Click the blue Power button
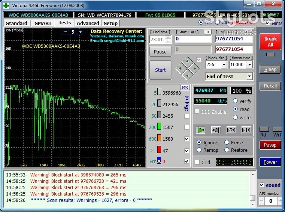The image size is (285, 212). pos(270,162)
